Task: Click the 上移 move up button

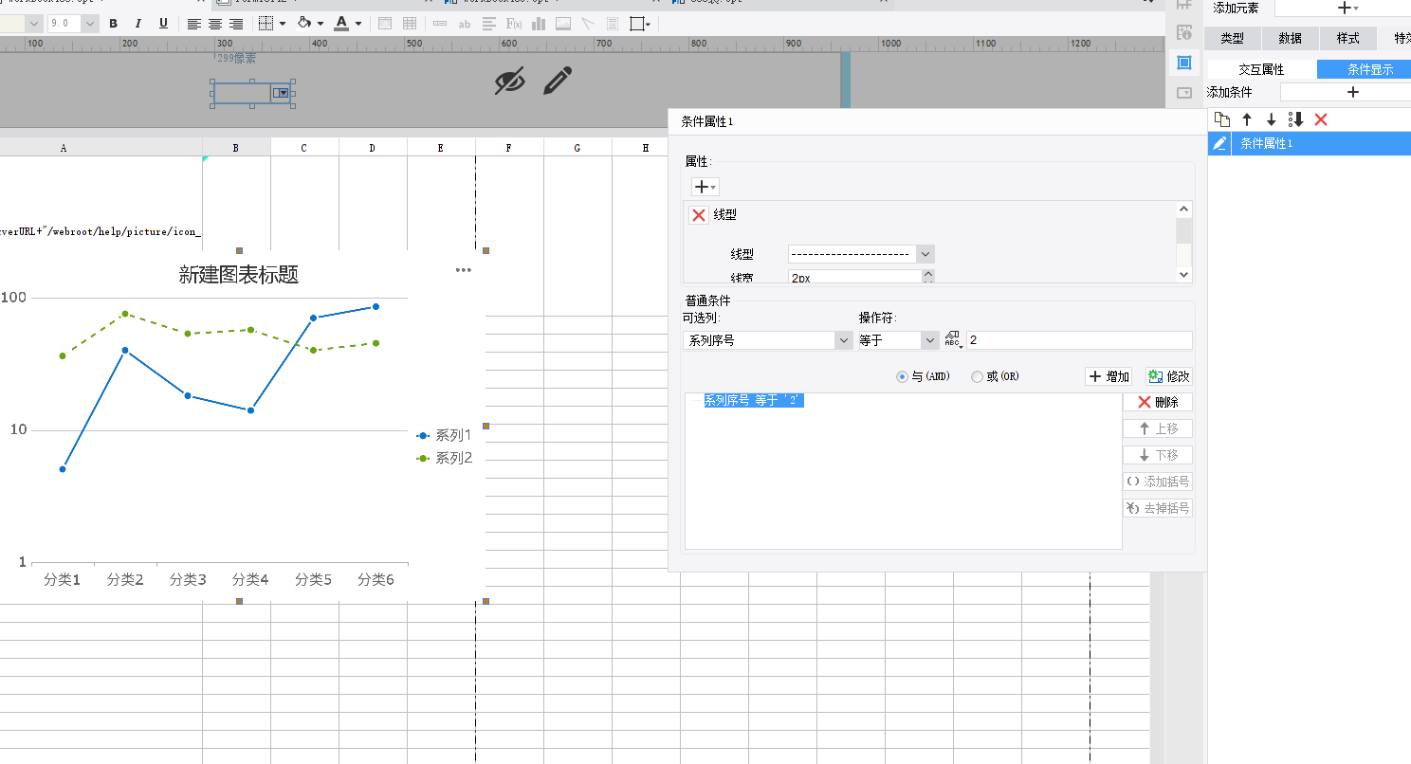Action: click(x=1158, y=428)
